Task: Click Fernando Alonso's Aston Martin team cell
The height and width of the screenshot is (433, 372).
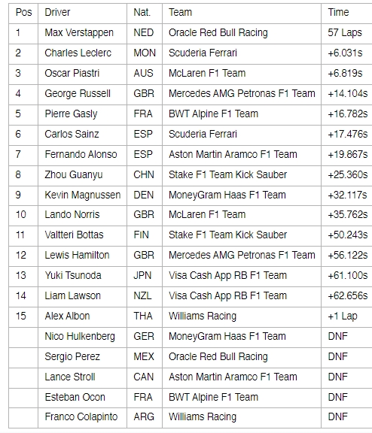Action: (x=242, y=156)
